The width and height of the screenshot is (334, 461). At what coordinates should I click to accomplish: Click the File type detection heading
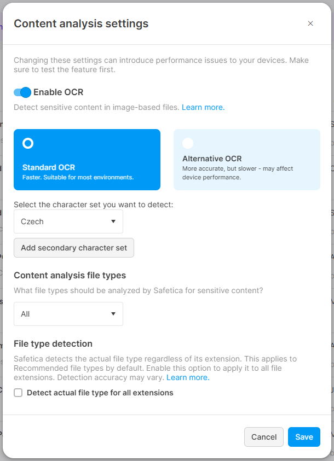coord(53,343)
